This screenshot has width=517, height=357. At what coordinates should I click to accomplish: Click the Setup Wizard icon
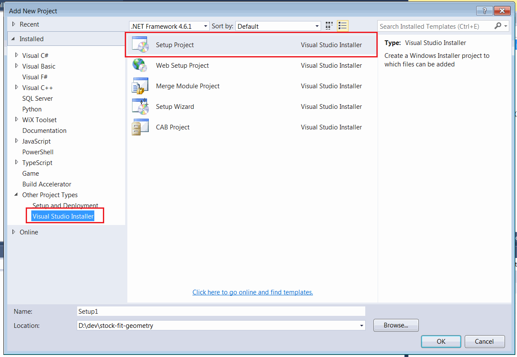(x=140, y=106)
